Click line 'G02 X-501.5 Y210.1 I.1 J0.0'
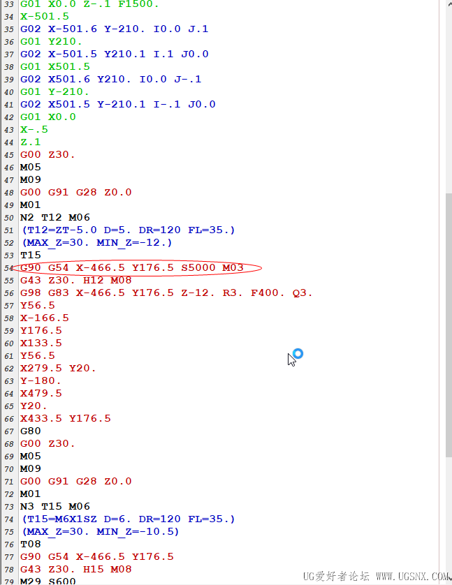This screenshot has height=585, width=452. (114, 54)
